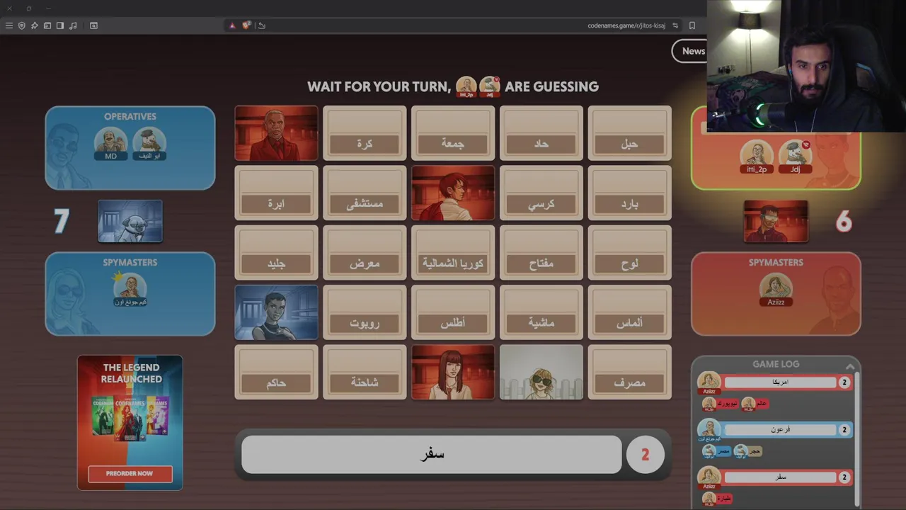This screenshot has height=510, width=906.
Task: Select the أطلس word card
Action: tap(453, 312)
